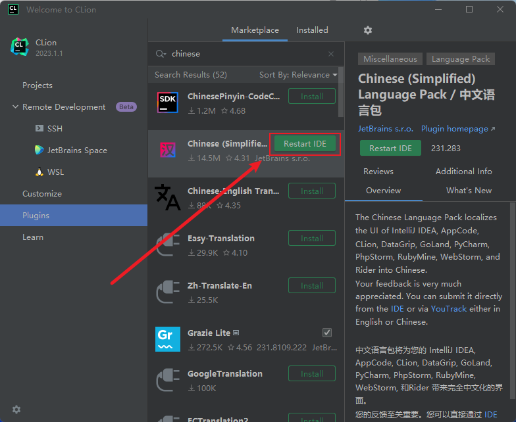Click the plugin search input field
The image size is (516, 422).
click(x=247, y=54)
